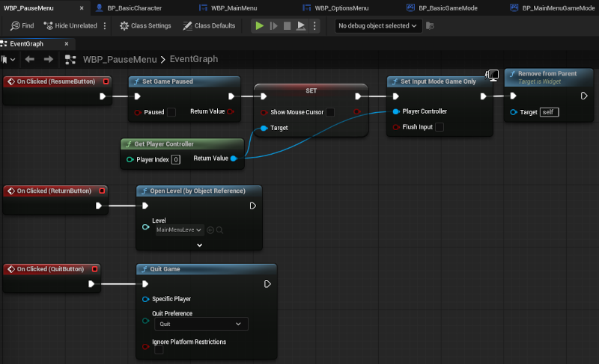Open the Quit Preference dropdown
599x364 pixels.
201,324
